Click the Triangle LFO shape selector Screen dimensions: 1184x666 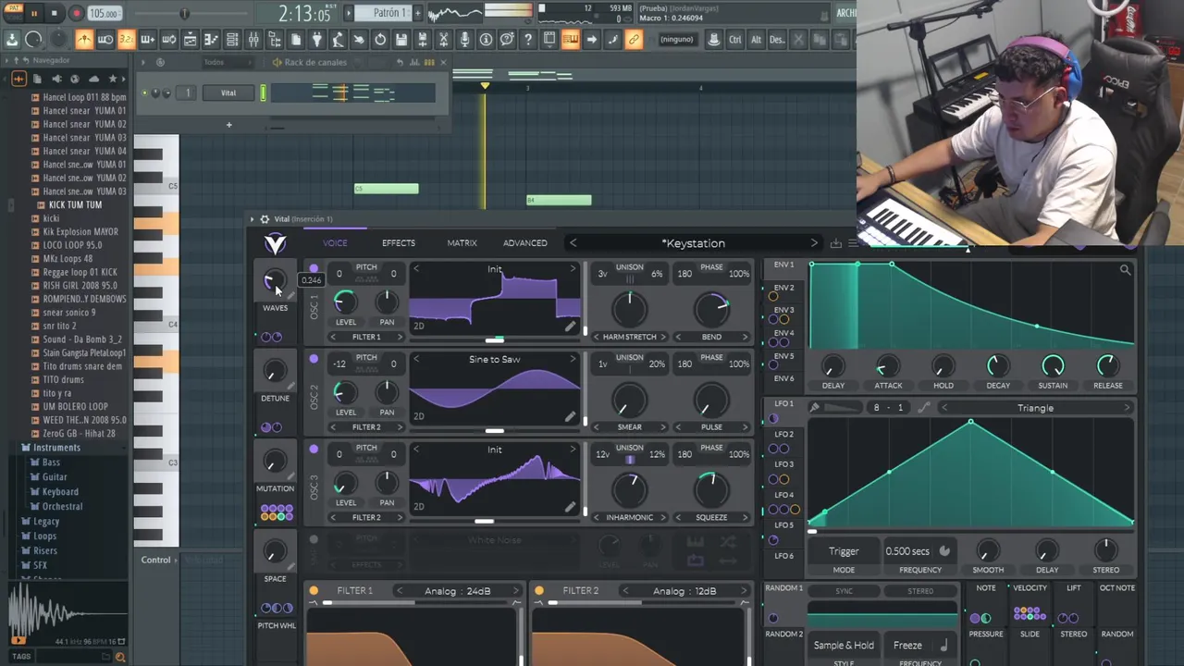tap(1035, 408)
